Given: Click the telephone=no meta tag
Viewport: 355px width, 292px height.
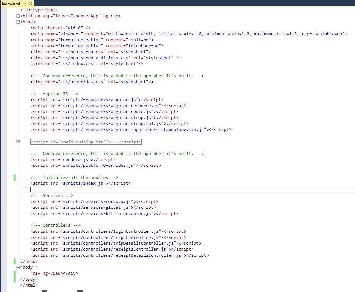Looking at the screenshot, I should pos(97,46).
